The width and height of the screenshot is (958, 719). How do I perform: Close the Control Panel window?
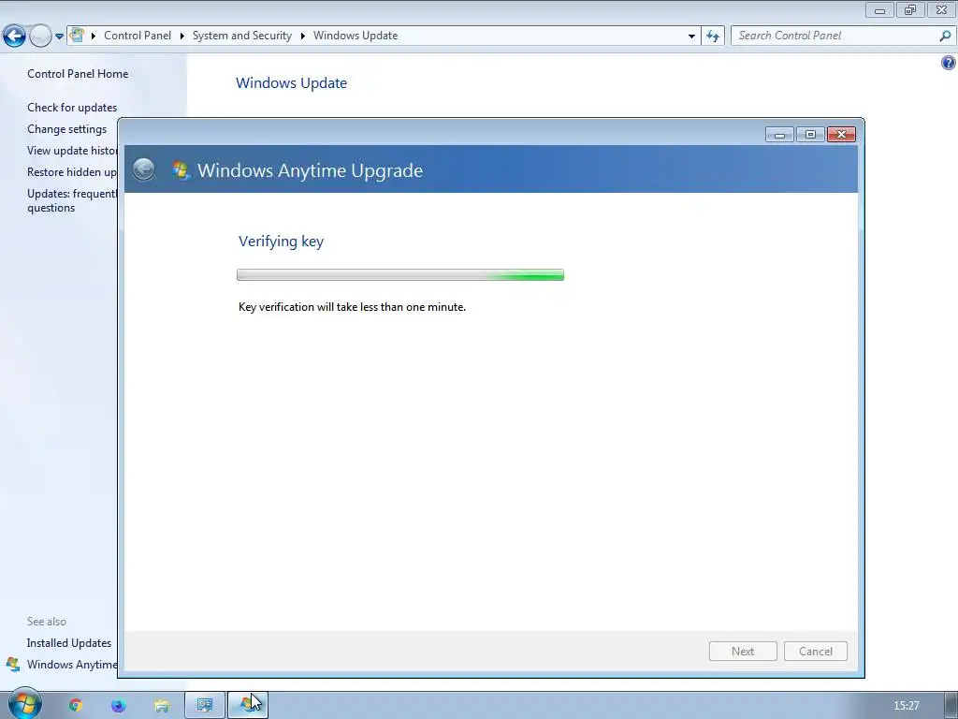coord(941,9)
